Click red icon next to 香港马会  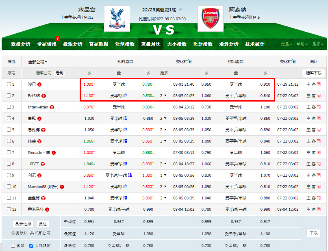click(47, 210)
